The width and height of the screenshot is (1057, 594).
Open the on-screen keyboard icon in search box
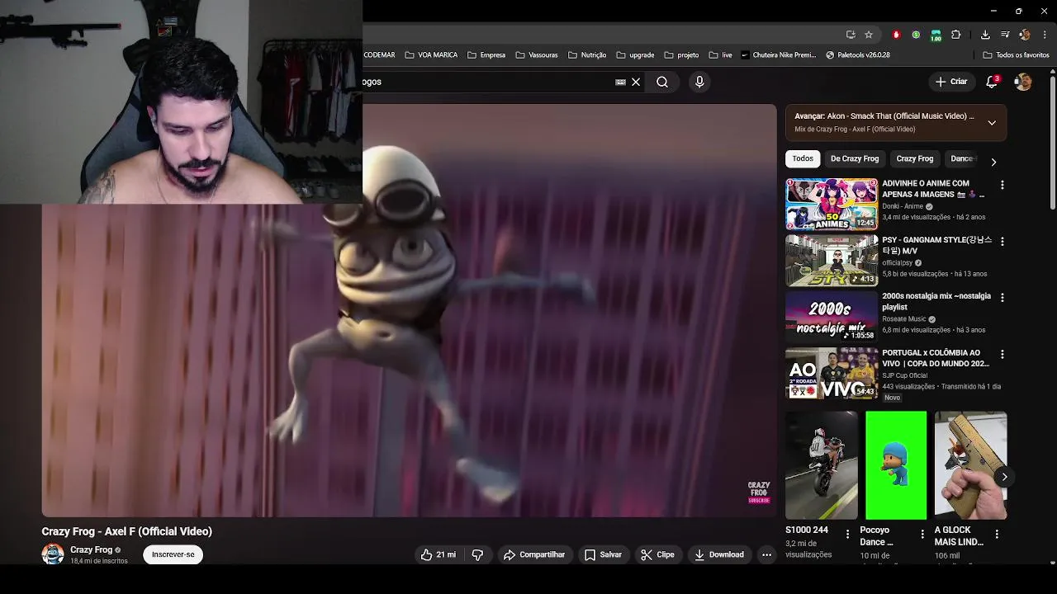620,82
